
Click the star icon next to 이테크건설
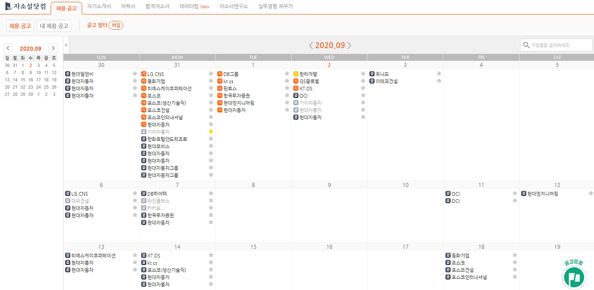click(439, 81)
